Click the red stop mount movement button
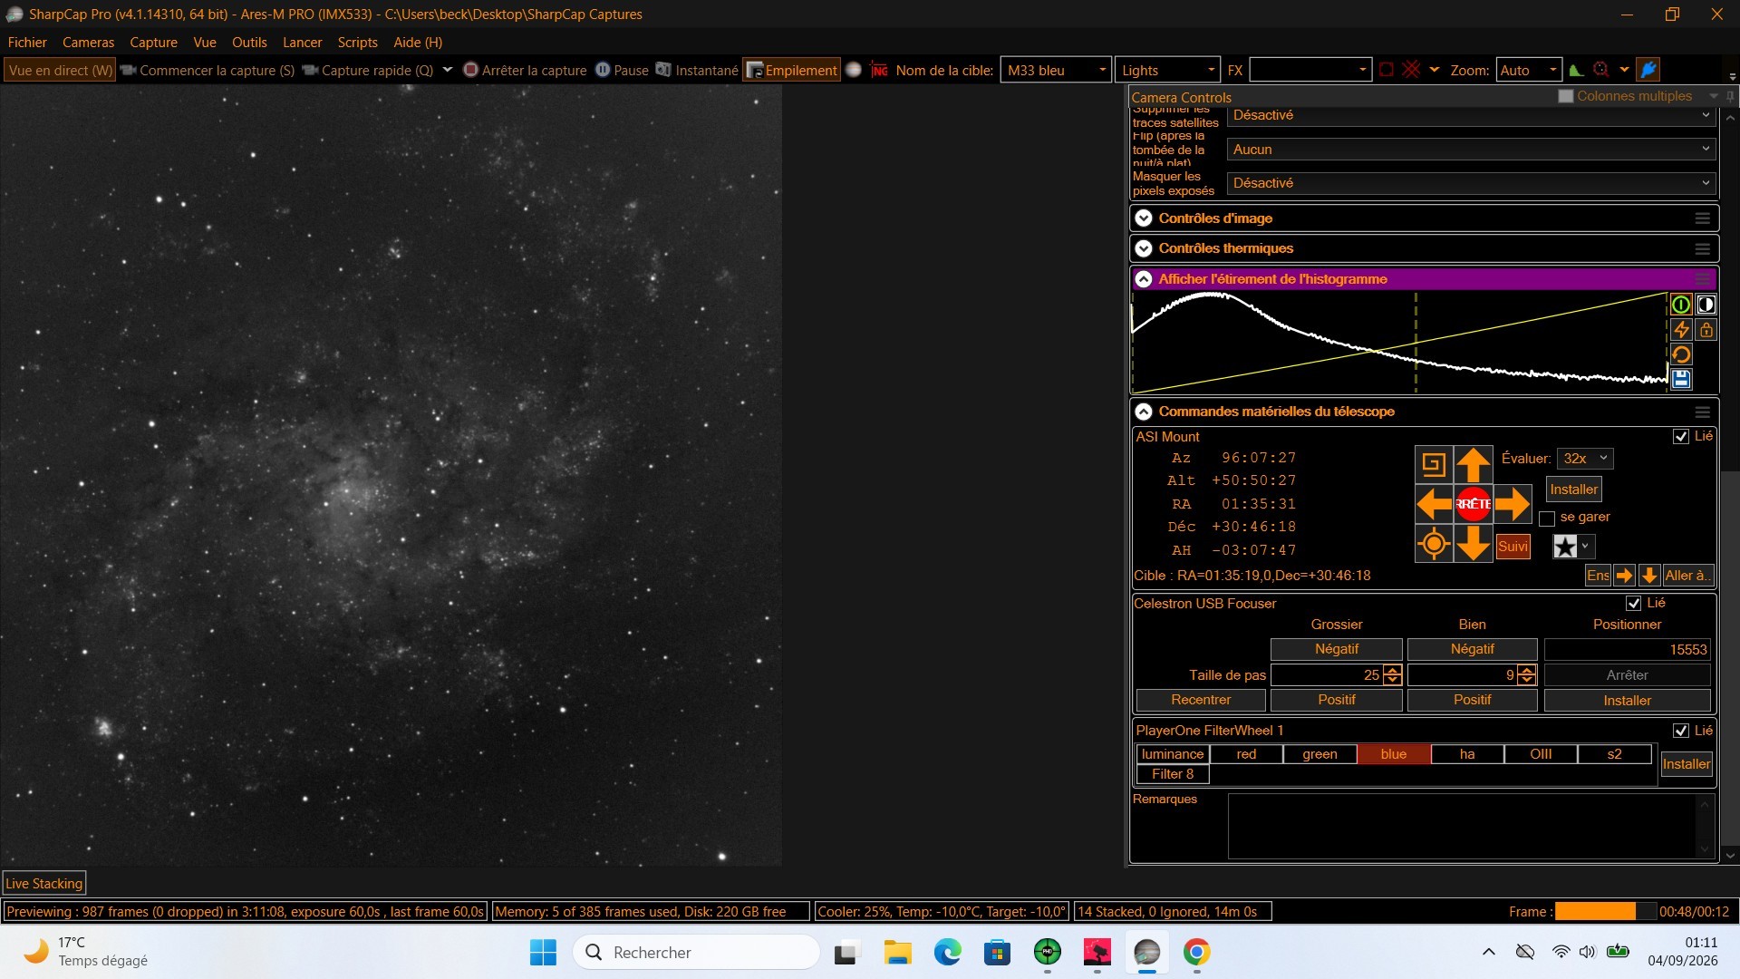The width and height of the screenshot is (1740, 979). 1473,504
